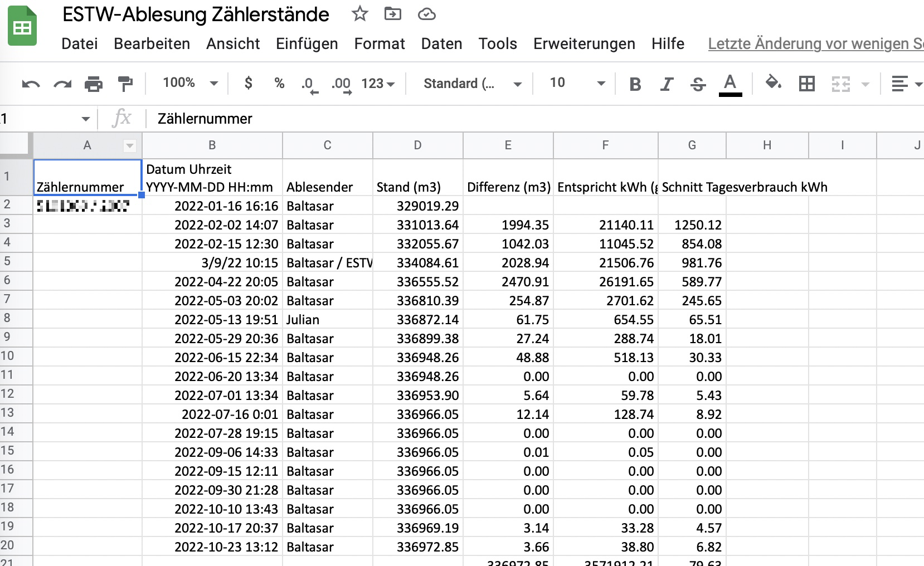This screenshot has height=566, width=924.
Task: Increase decimal places
Action: [x=342, y=85]
